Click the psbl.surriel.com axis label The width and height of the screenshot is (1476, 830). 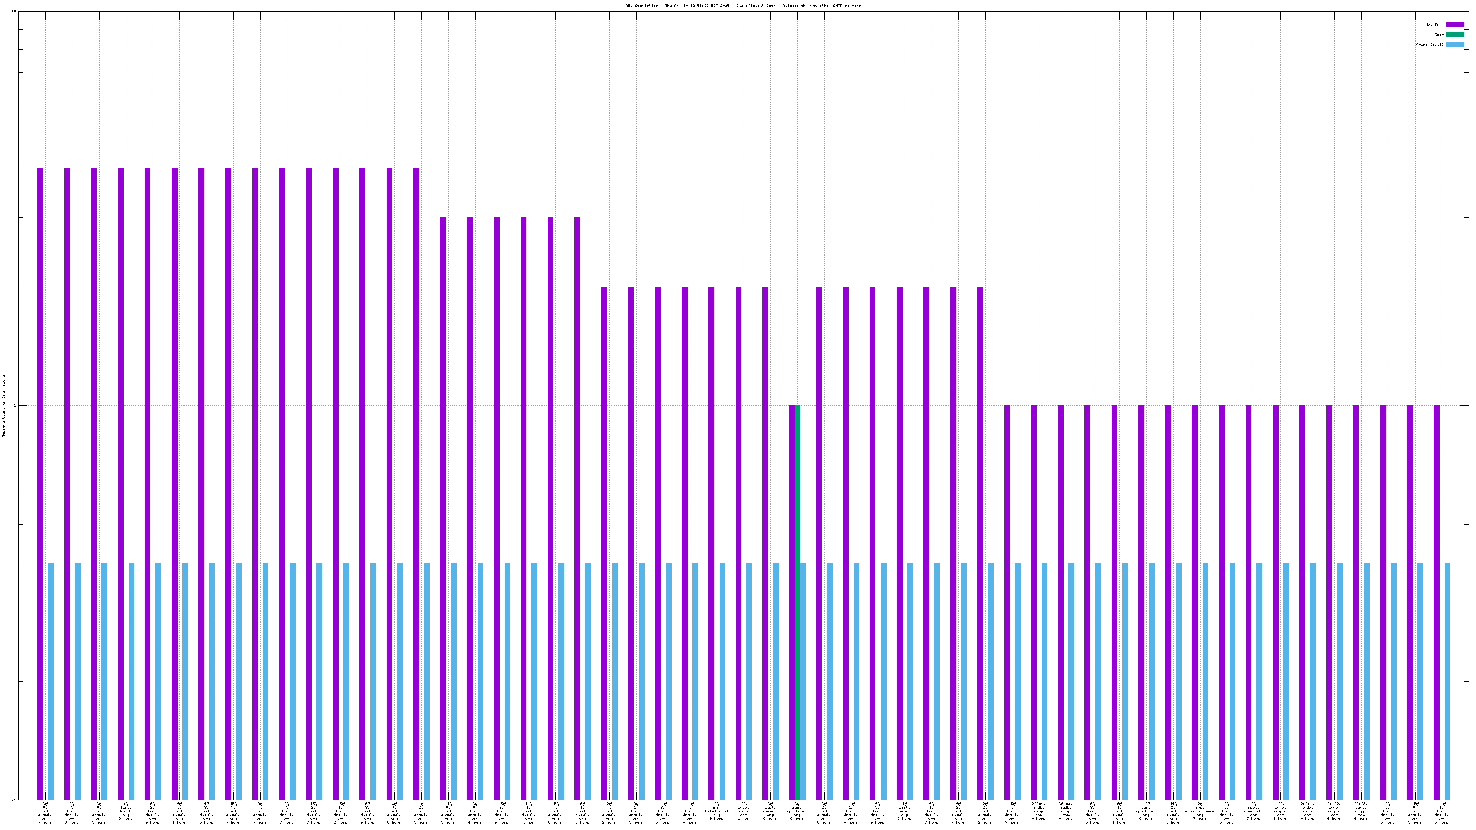[1253, 811]
